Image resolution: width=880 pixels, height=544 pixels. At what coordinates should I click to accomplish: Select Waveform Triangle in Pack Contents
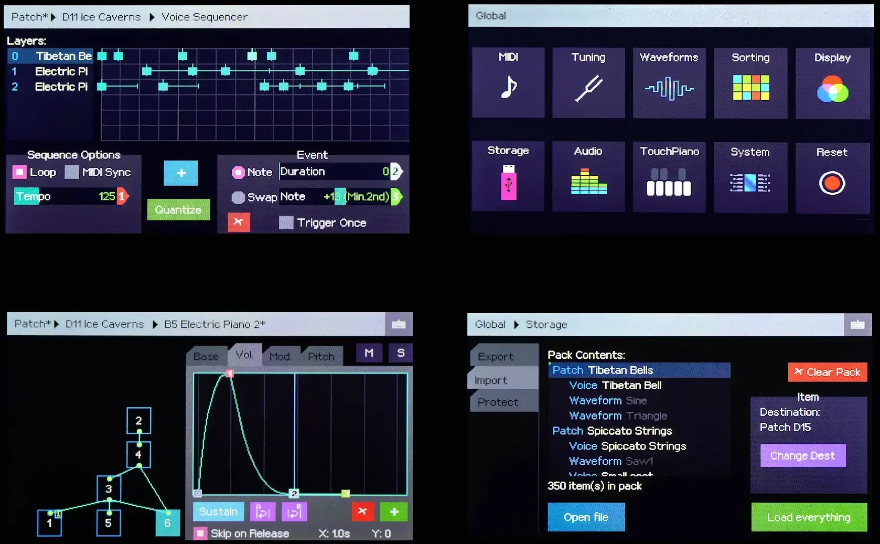(639, 416)
